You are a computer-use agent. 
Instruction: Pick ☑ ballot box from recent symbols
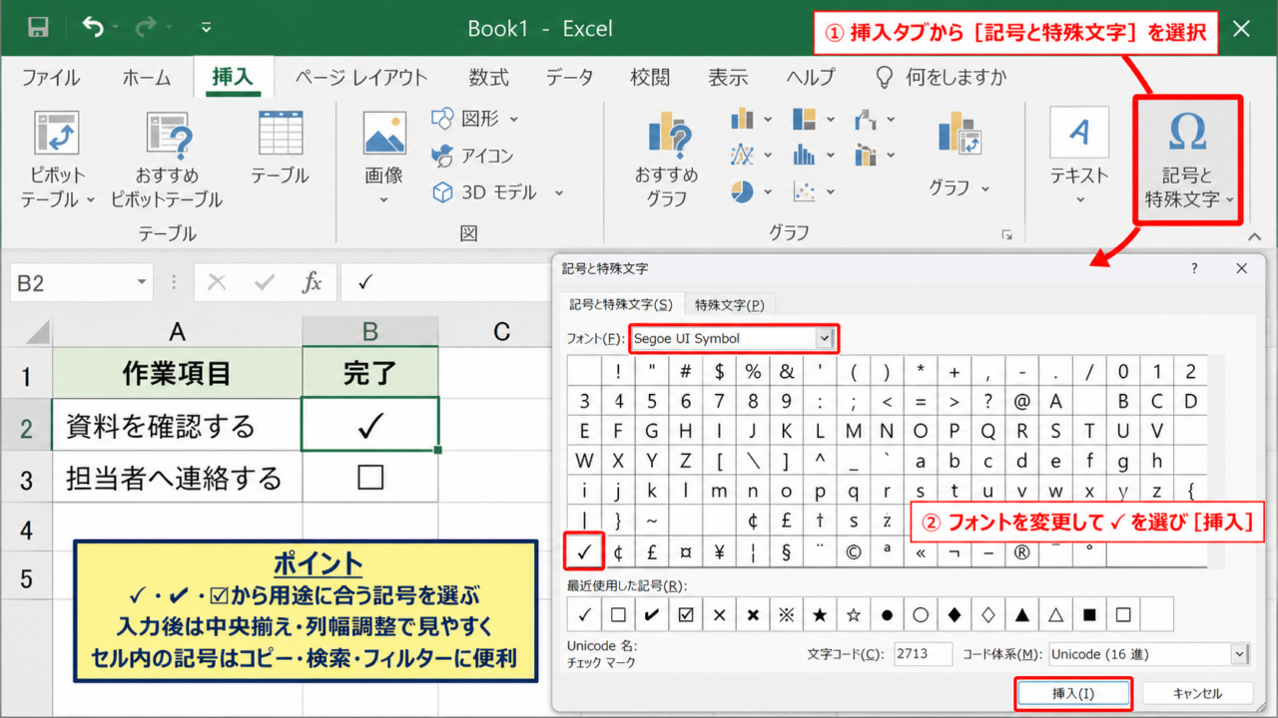686,615
